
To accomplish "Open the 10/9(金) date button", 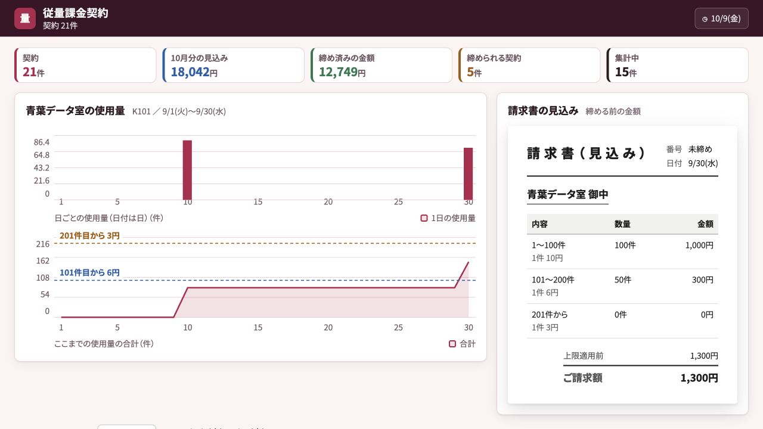I will point(721,18).
